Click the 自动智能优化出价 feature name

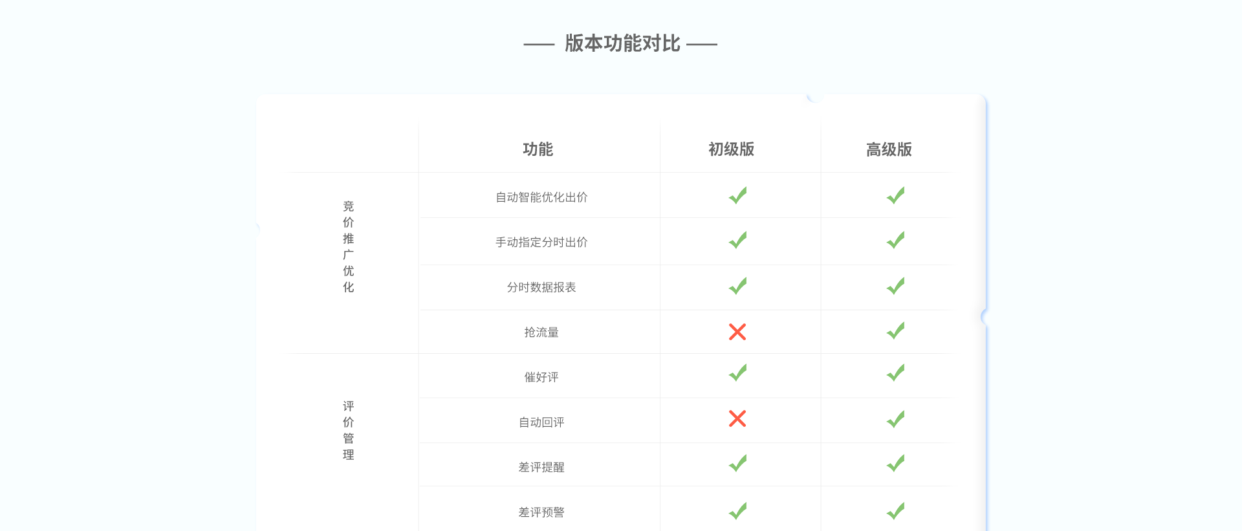(541, 197)
